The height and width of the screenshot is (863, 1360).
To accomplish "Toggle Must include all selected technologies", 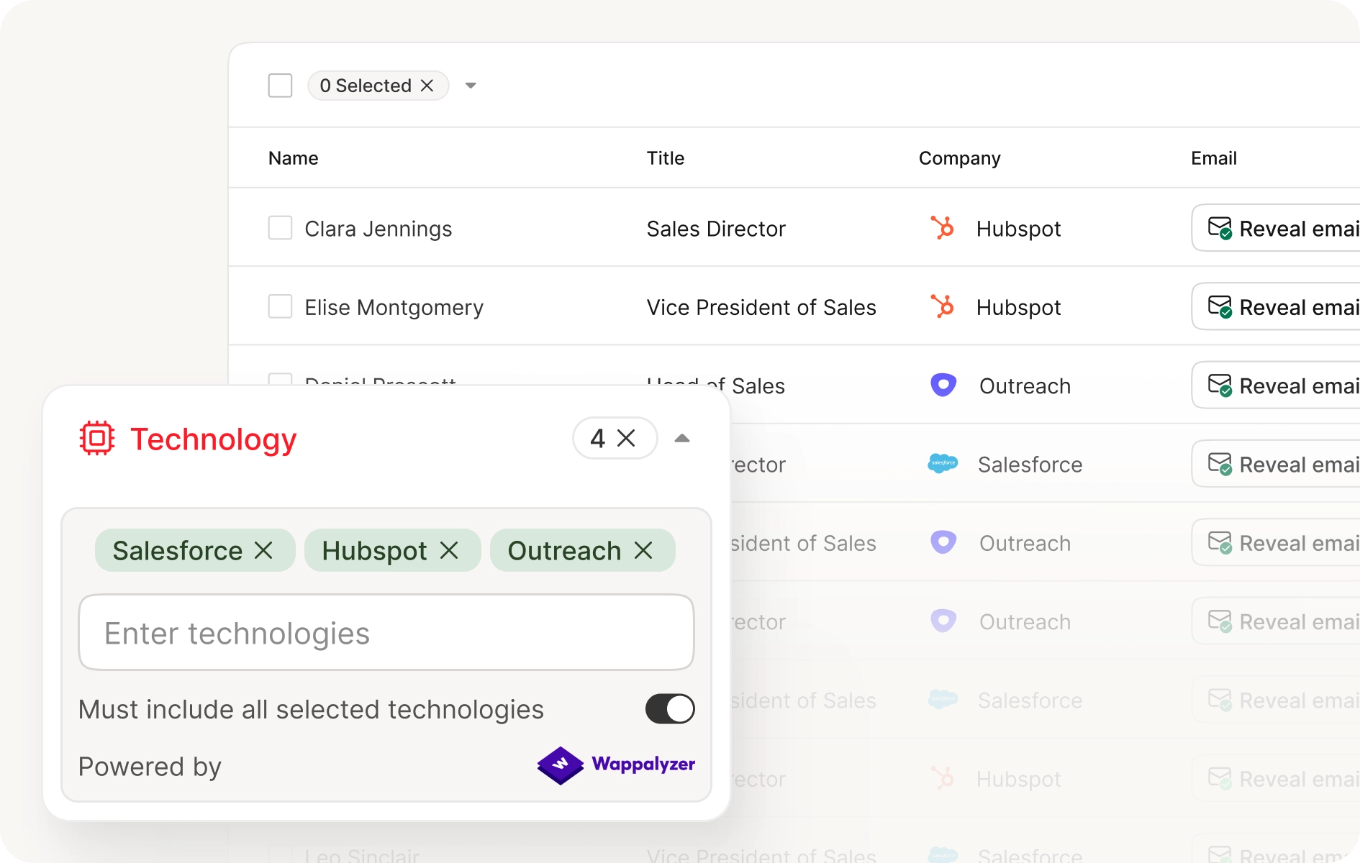I will pyautogui.click(x=669, y=709).
